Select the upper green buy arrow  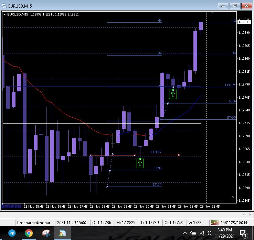[173, 94]
